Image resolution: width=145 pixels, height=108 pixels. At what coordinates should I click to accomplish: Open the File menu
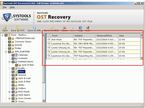pos(5,7)
